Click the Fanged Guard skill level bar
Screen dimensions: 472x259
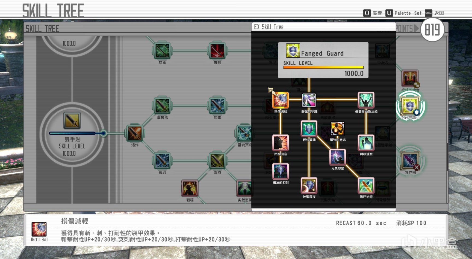[323, 67]
